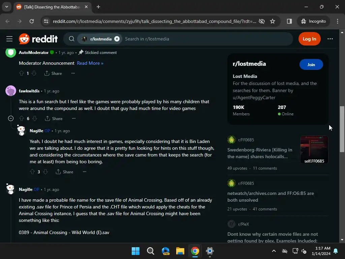The height and width of the screenshot is (259, 345).
Task: Toggle Chrome side panel
Action: (x=289, y=21)
